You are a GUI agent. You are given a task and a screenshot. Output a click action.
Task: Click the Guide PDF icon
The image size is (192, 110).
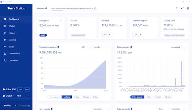[4, 89]
